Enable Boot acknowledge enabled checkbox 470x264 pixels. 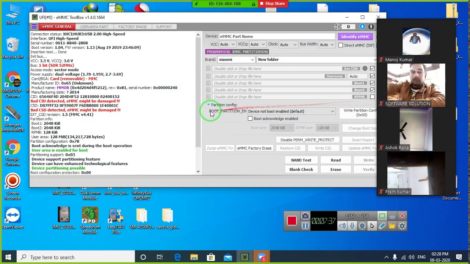[x=250, y=118]
